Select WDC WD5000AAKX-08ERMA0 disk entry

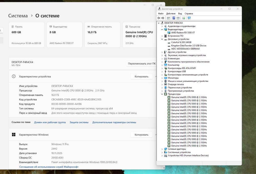pos(185,49)
